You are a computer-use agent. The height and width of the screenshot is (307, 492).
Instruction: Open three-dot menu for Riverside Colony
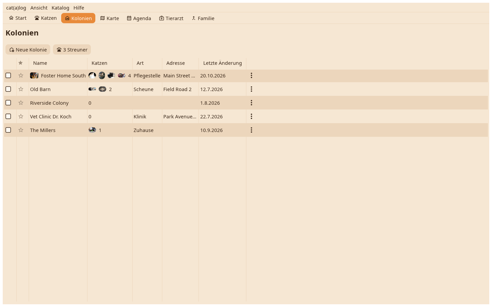[x=251, y=103]
